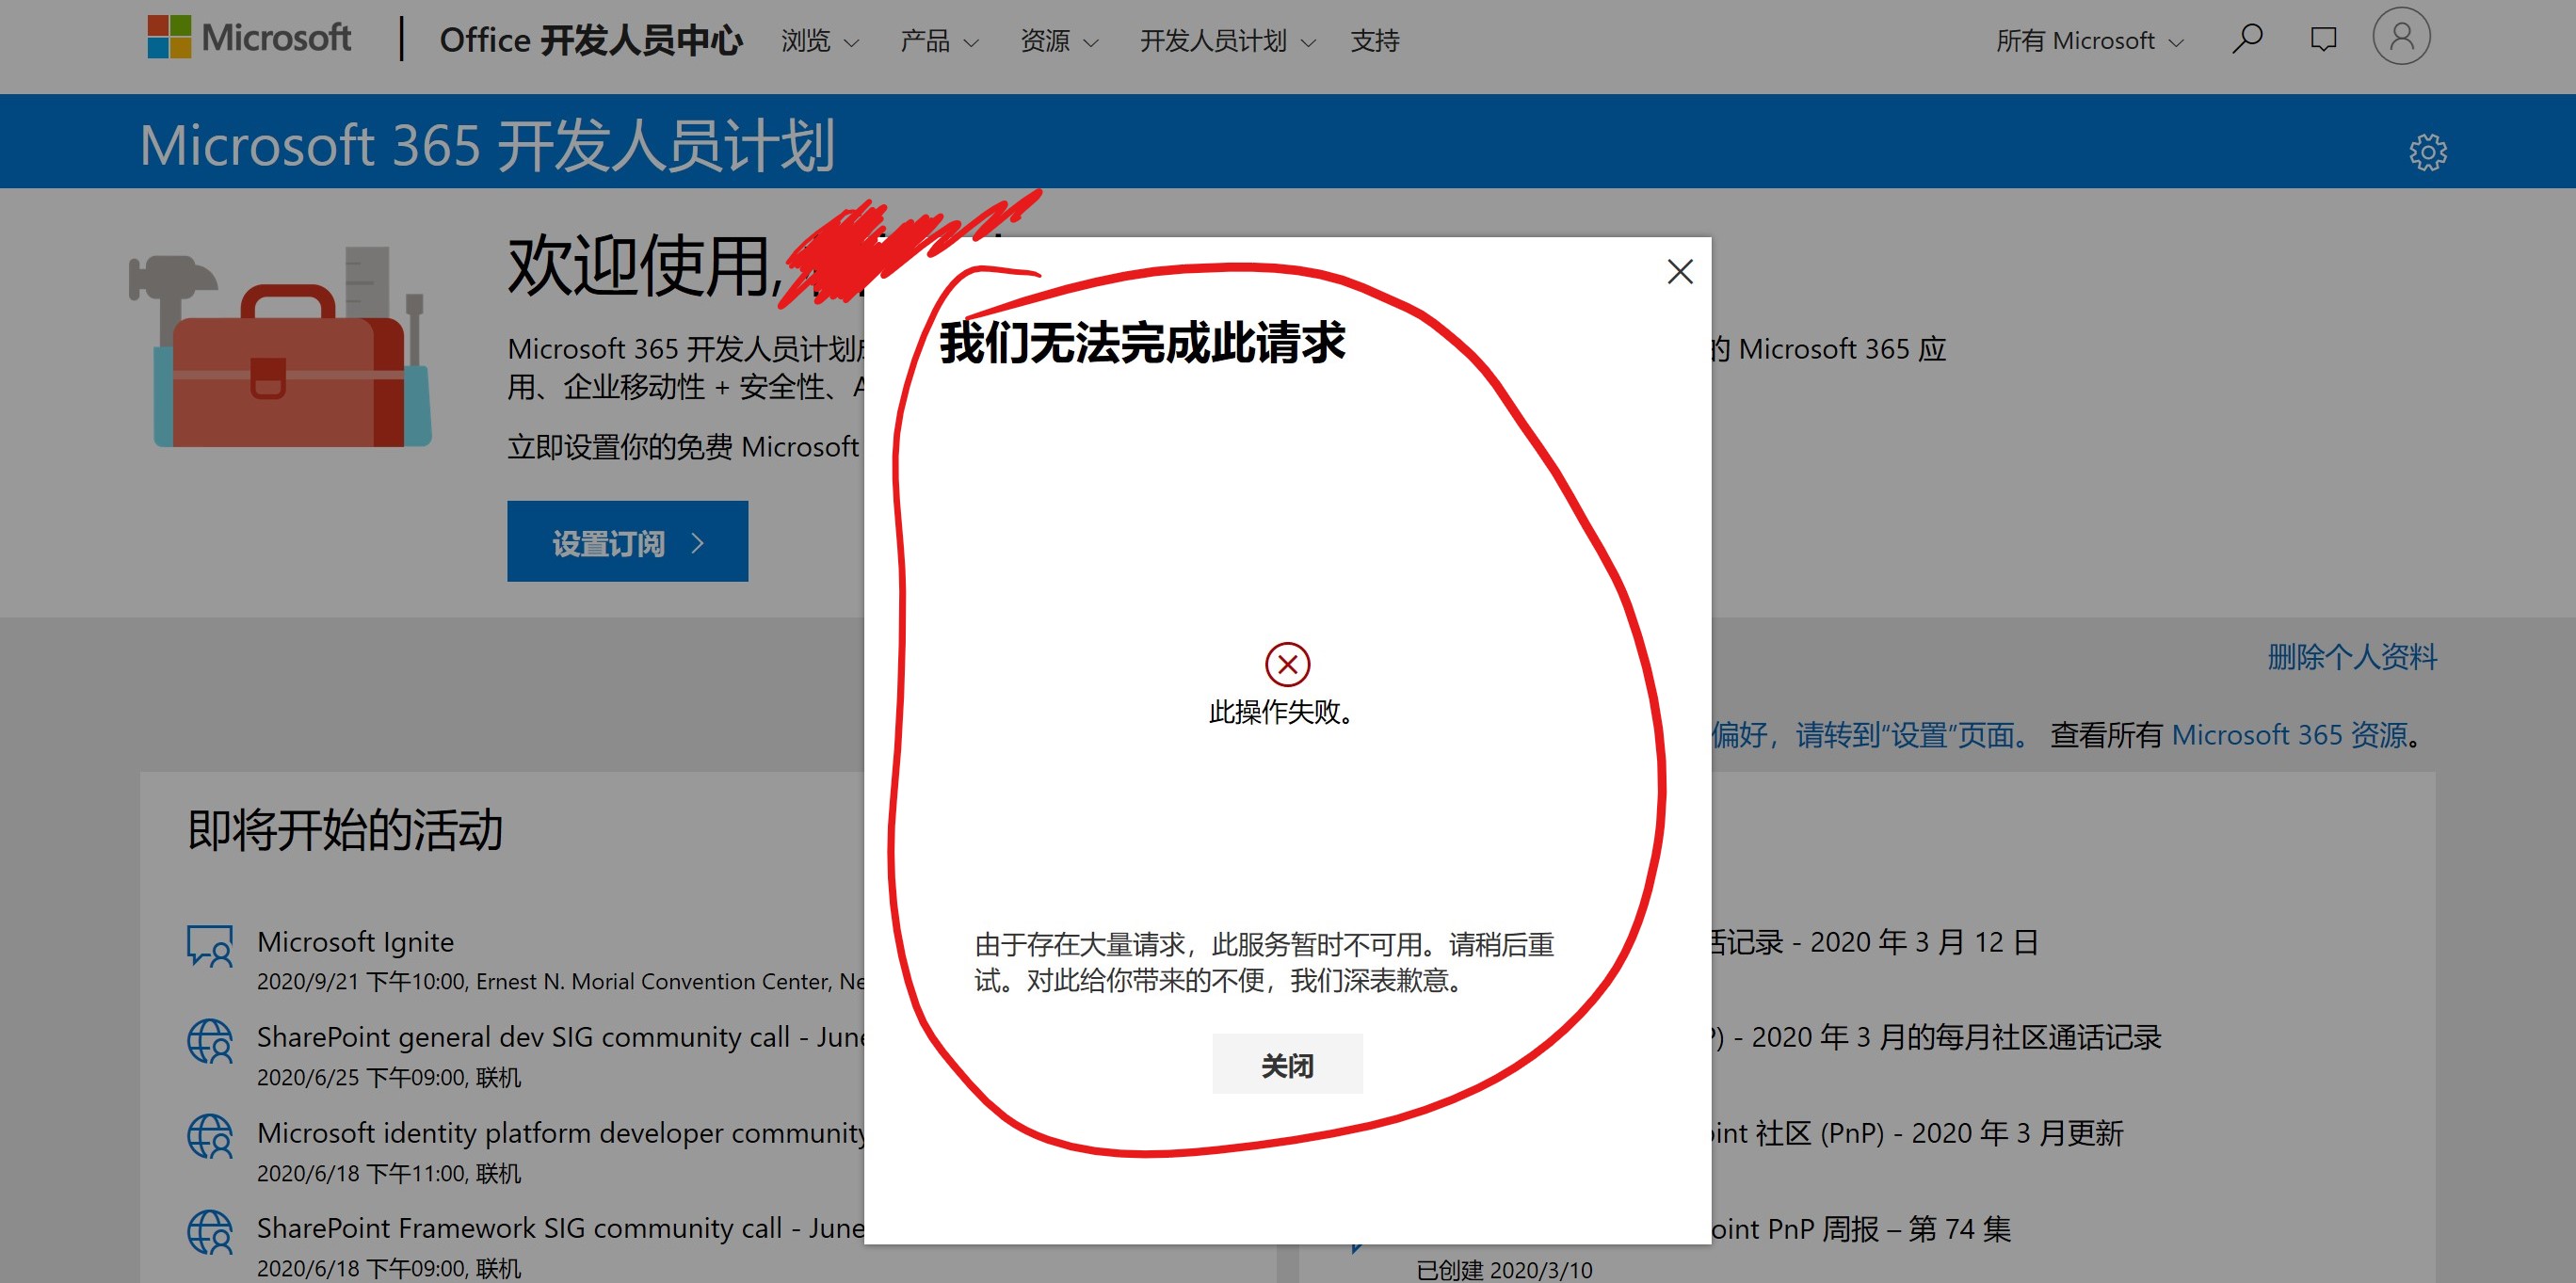
Task: Open the Microsoft 365 资源 link
Action: [2289, 735]
